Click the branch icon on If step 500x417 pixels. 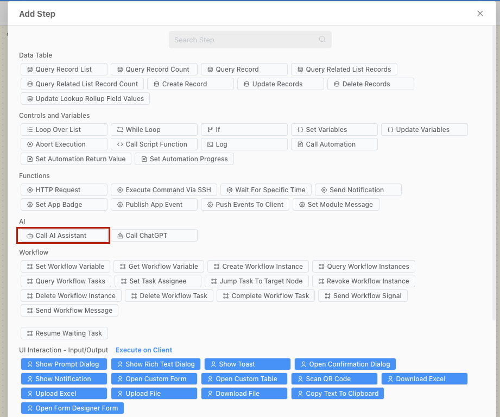210,130
